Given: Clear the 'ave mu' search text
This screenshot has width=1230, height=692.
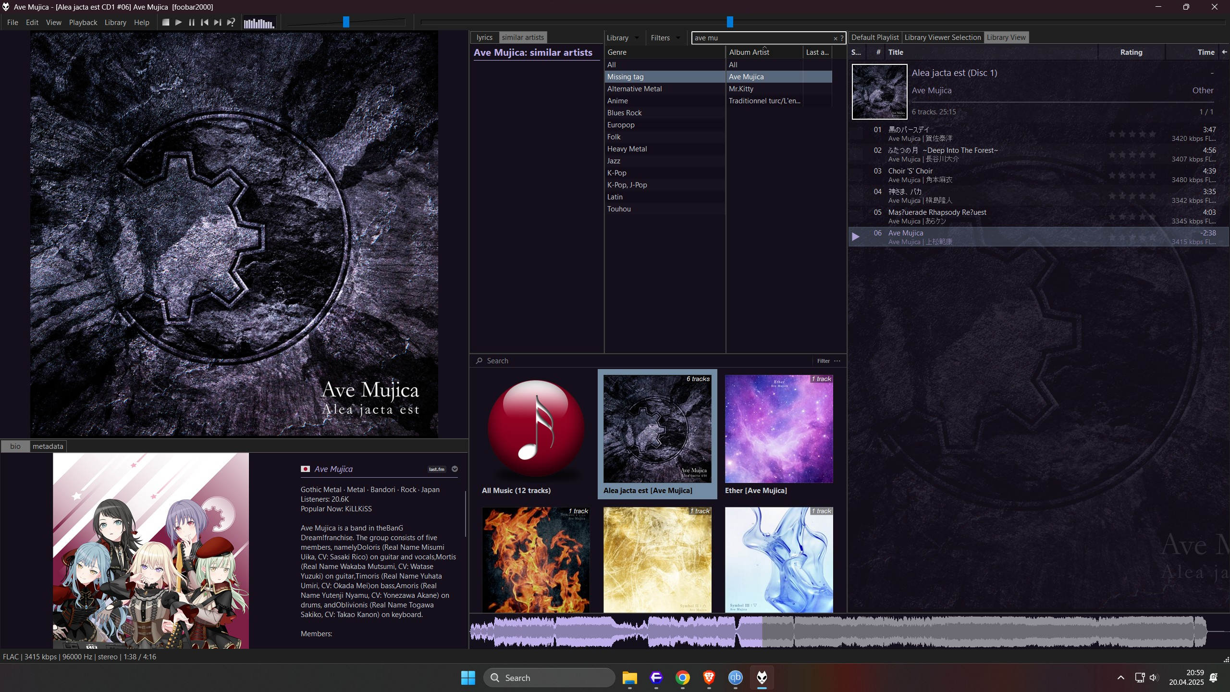Looking at the screenshot, I should [x=835, y=38].
